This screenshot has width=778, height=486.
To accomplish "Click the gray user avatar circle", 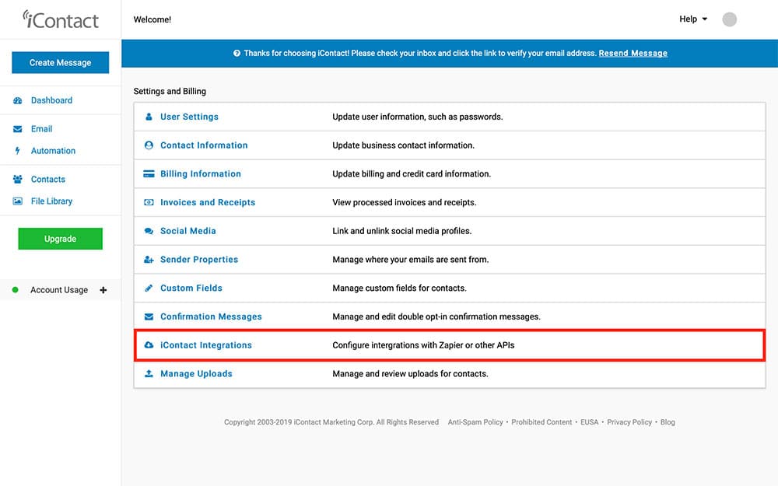I will 729,19.
